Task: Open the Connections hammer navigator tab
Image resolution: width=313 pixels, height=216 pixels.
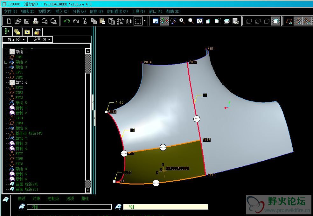Action: tap(37, 31)
